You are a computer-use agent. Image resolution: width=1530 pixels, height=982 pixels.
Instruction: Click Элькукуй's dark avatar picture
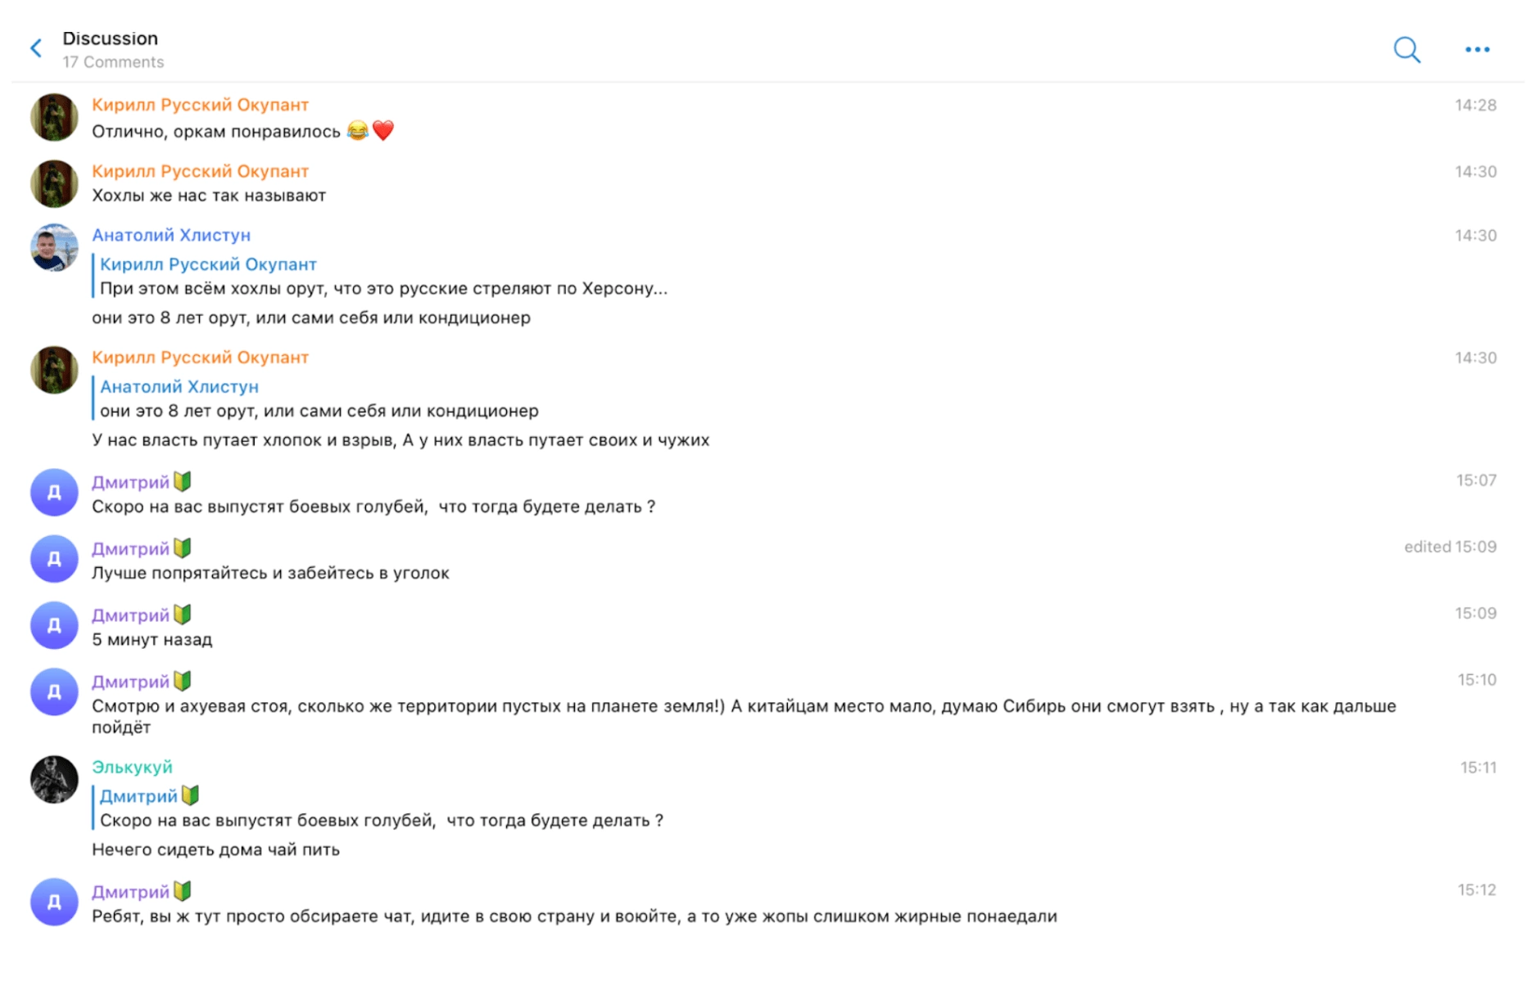coord(54,779)
